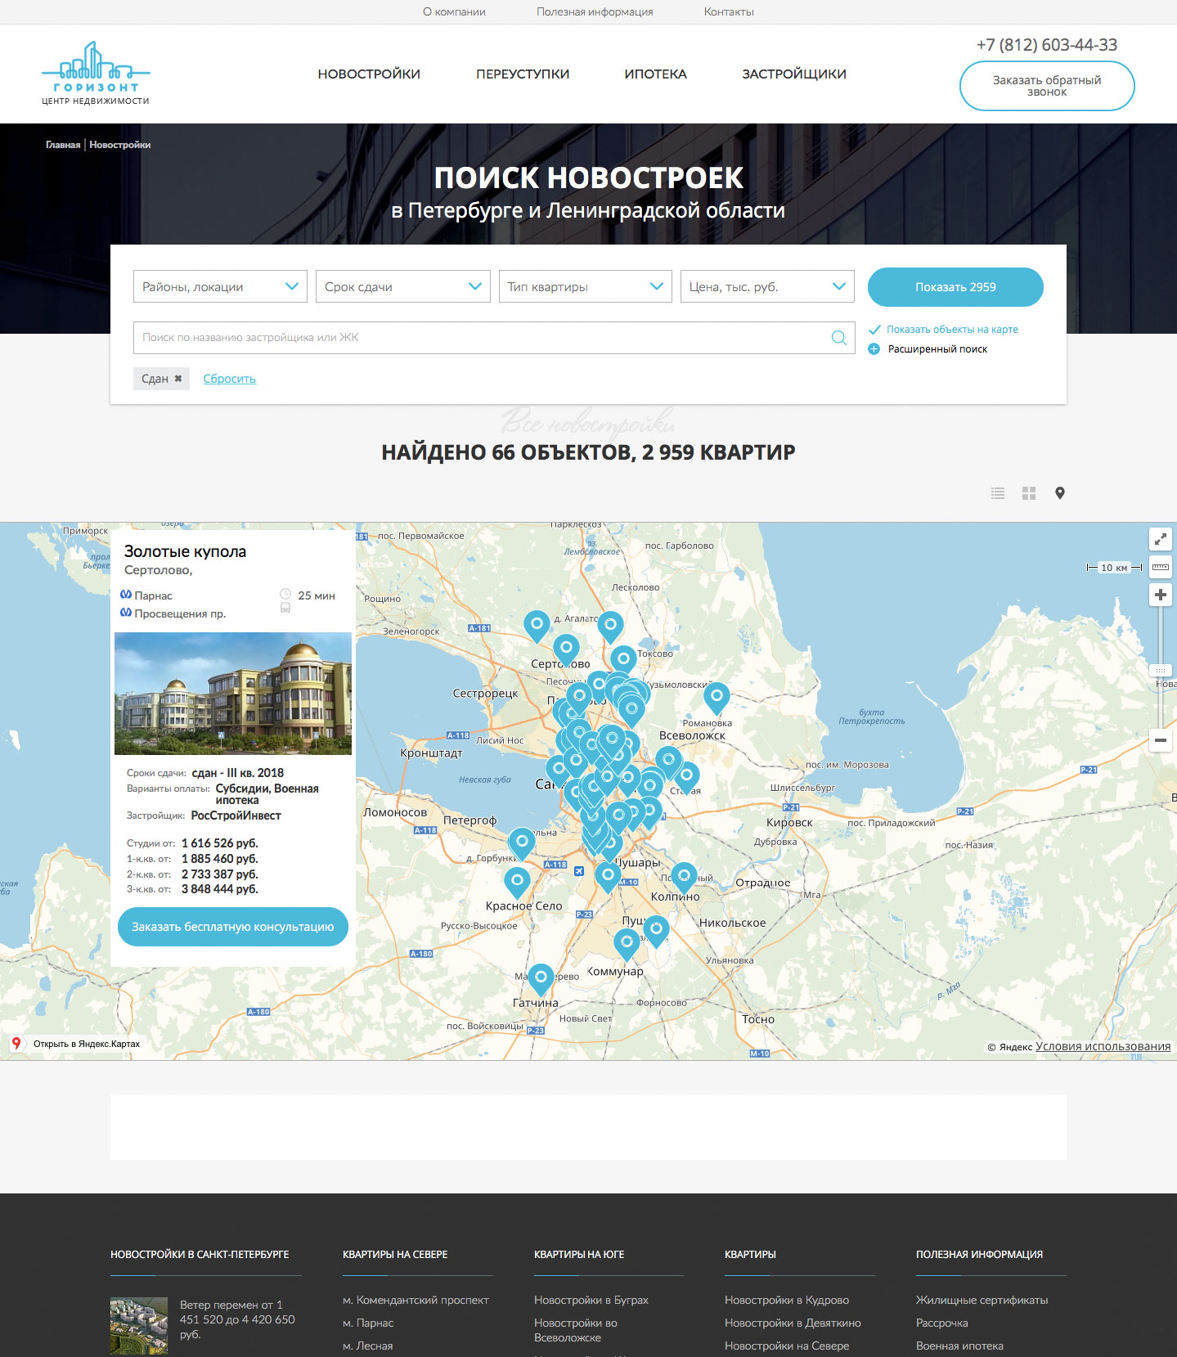Screen dimensions: 1177x1357
Task: Open Полезная информация in the top menu
Action: (595, 12)
